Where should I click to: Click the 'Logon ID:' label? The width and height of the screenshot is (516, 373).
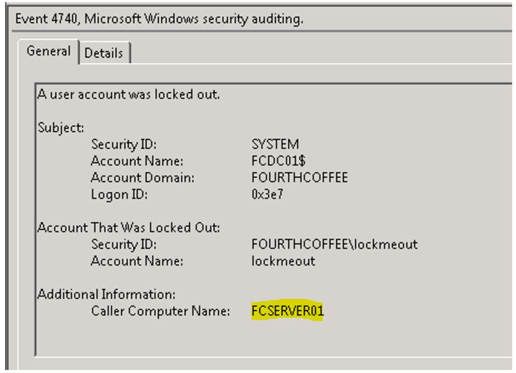(119, 194)
